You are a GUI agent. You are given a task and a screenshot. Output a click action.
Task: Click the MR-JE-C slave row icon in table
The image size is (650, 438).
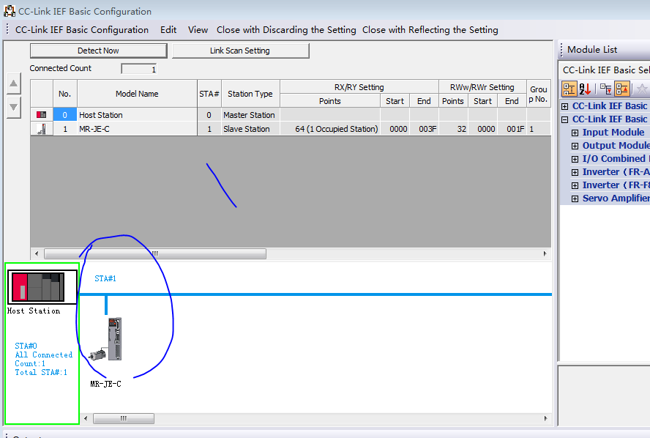(x=42, y=129)
